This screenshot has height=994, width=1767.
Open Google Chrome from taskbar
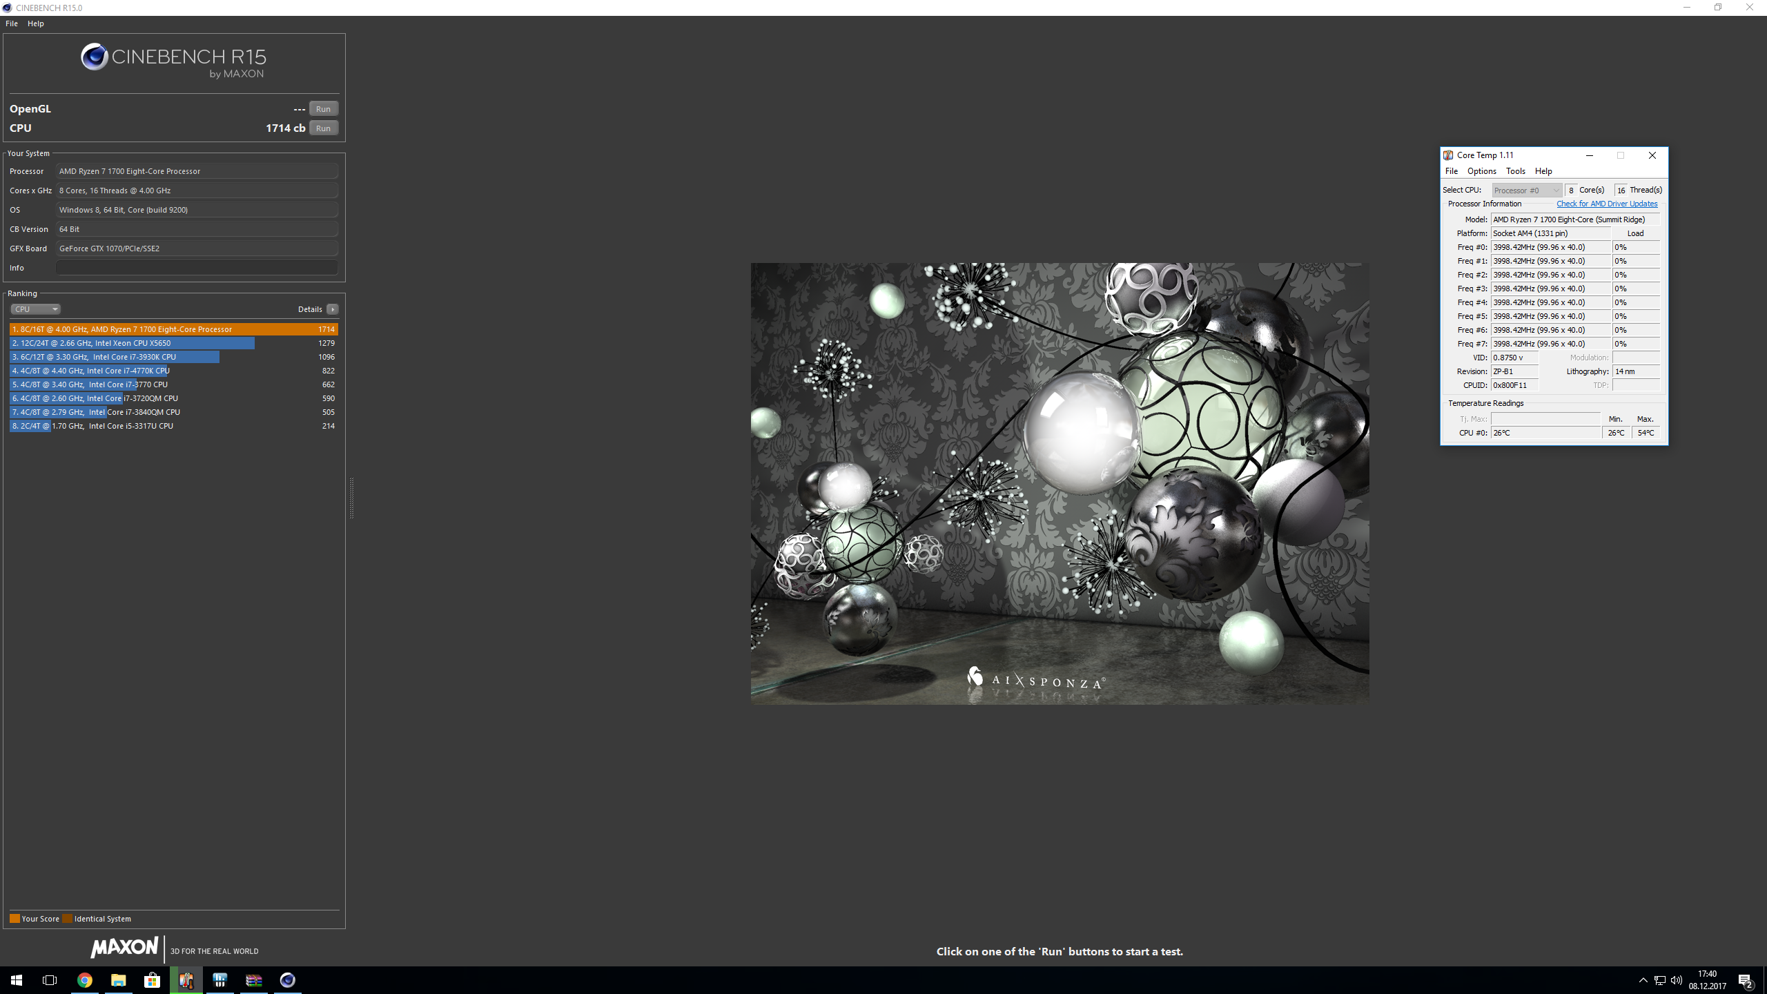pyautogui.click(x=84, y=980)
